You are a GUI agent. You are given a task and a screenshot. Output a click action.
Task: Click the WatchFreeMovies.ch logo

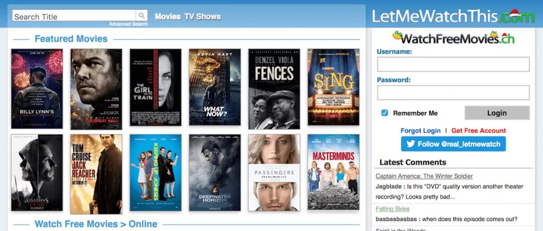coord(453,38)
